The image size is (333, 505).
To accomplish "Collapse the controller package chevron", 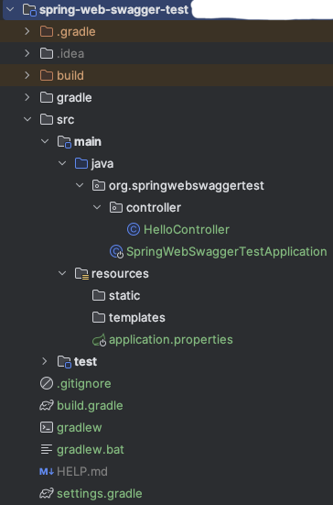I will (97, 207).
